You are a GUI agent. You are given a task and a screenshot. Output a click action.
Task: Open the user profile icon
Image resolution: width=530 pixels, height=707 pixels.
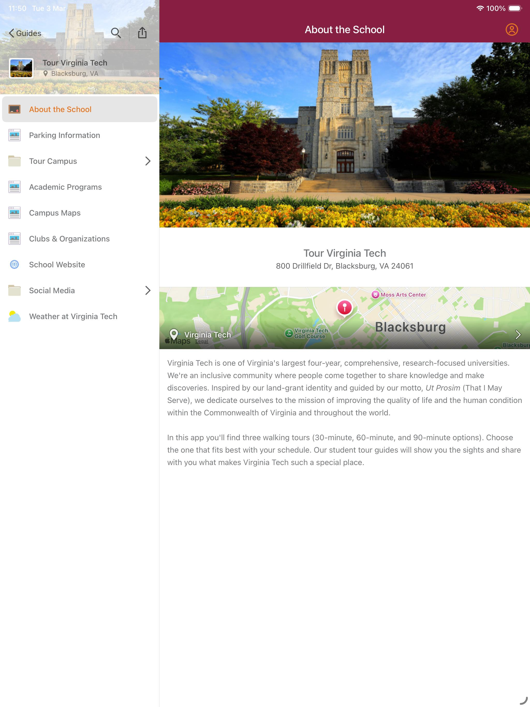pyautogui.click(x=511, y=30)
